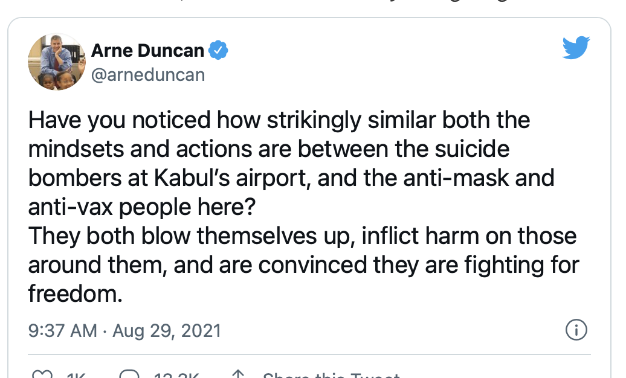Click the Arne Duncan display name

click(147, 51)
